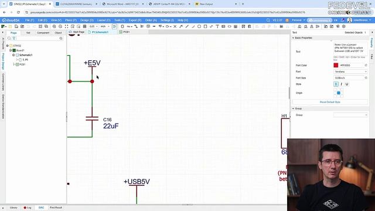Collapse the Board1 tree node
This screenshot has height=211, width=375.
click(x=11, y=50)
